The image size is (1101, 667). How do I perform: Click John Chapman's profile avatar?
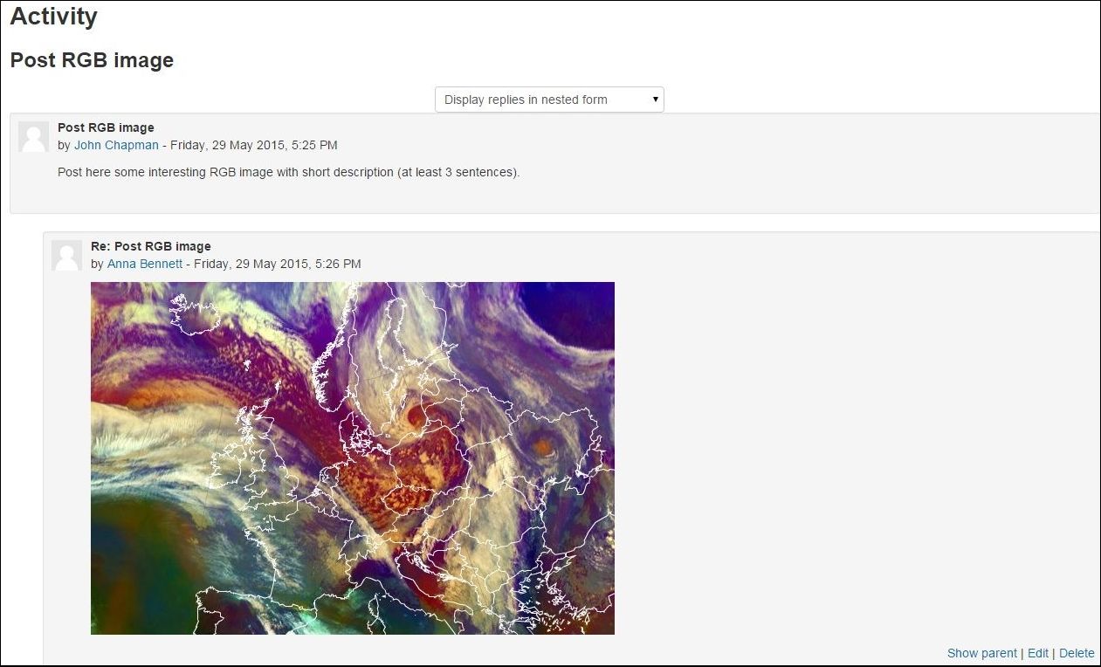pyautogui.click(x=34, y=137)
